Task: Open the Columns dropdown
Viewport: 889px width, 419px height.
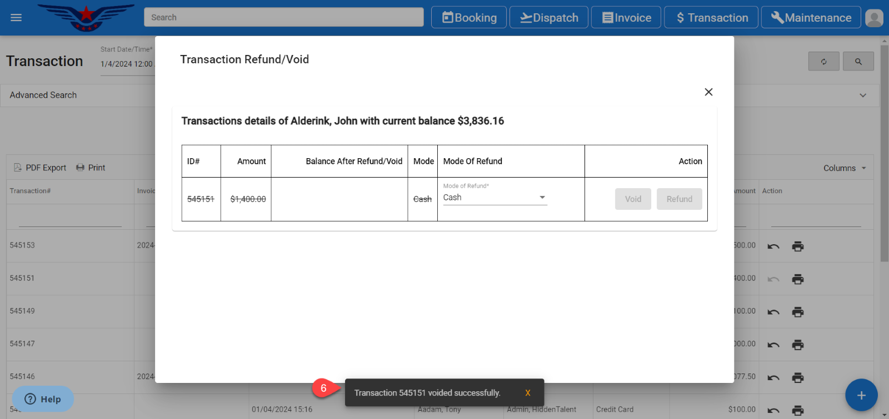Action: pos(845,168)
